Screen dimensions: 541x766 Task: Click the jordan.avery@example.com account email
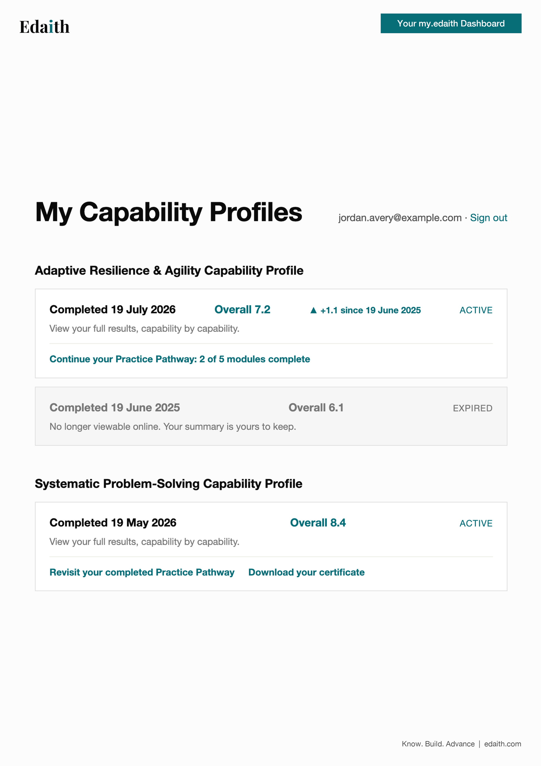[x=400, y=218]
